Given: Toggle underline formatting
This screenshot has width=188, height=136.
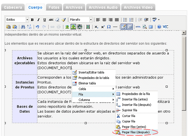Looking at the screenshot, I should pos(45,20).
